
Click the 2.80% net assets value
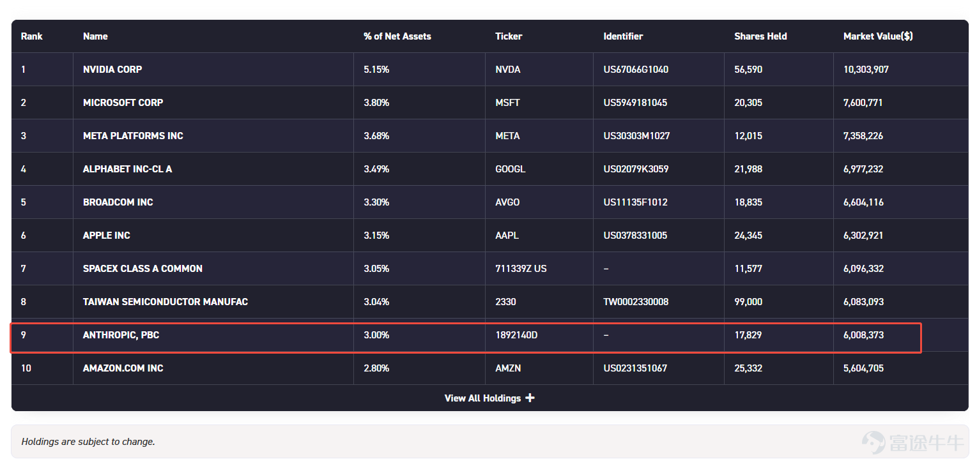(x=376, y=368)
